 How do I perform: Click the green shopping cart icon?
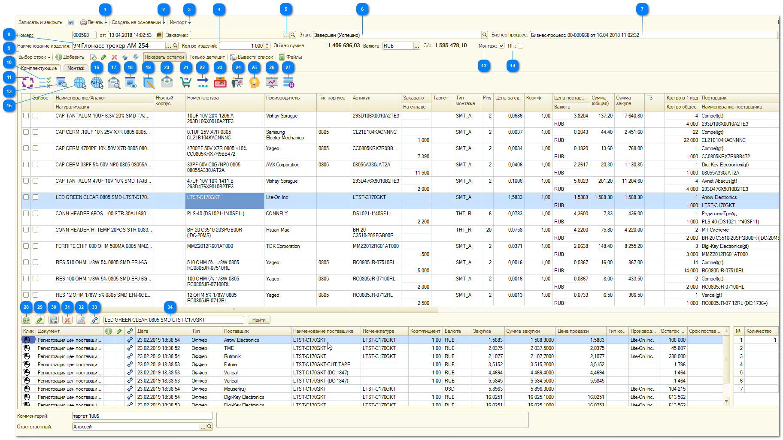pyautogui.click(x=185, y=82)
